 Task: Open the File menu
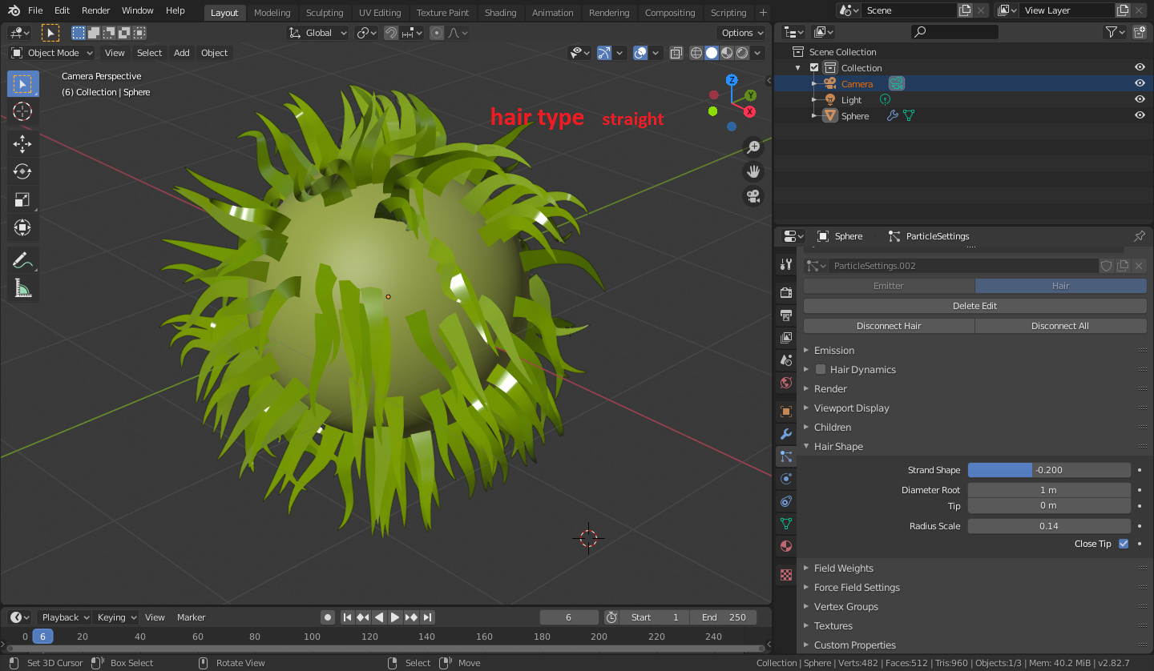click(x=35, y=10)
